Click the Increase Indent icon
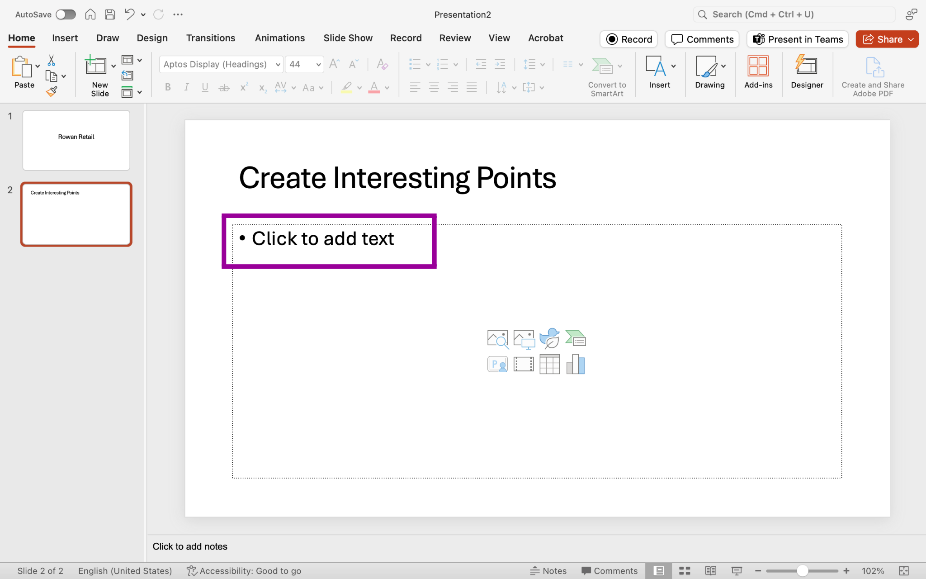The height and width of the screenshot is (579, 926). coord(500,64)
